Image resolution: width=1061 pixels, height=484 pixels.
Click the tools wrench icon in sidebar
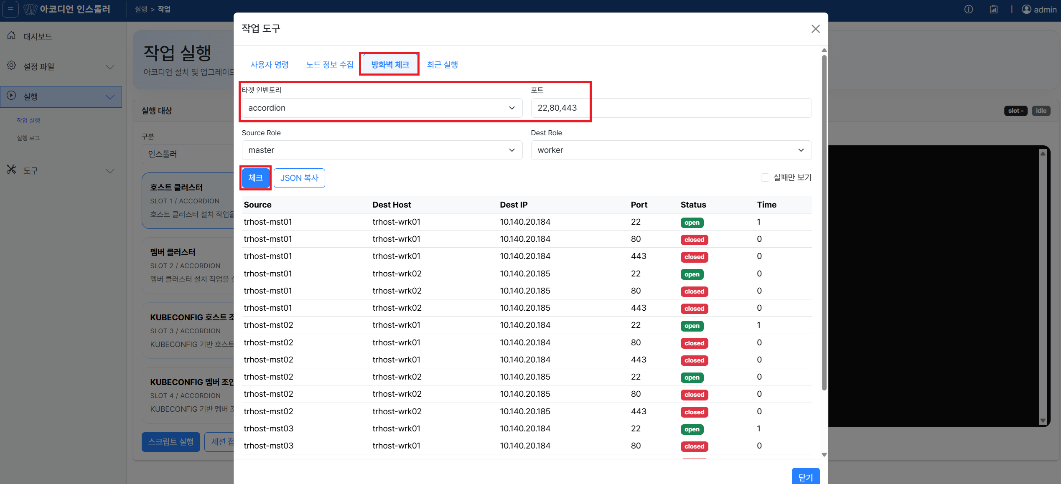[11, 170]
